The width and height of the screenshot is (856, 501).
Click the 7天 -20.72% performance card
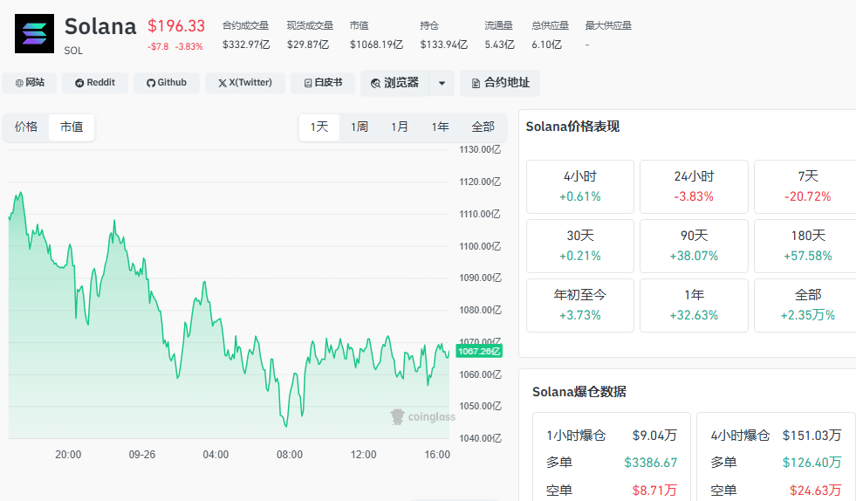pos(807,187)
